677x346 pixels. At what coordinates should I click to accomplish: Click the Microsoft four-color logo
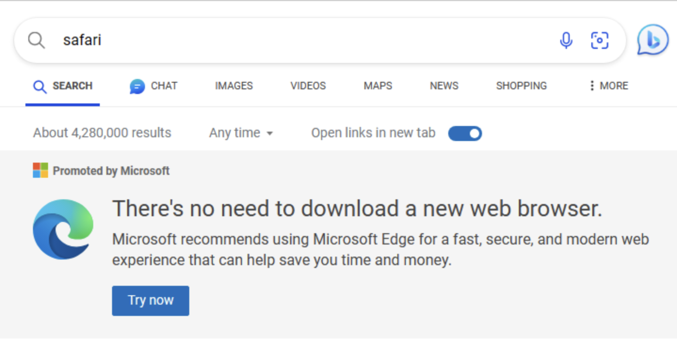pos(40,170)
